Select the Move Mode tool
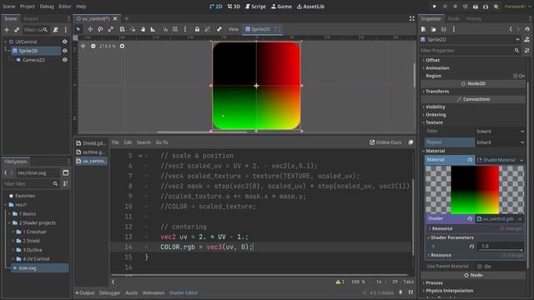This screenshot has width=534, height=300. pyautogui.click(x=90, y=29)
